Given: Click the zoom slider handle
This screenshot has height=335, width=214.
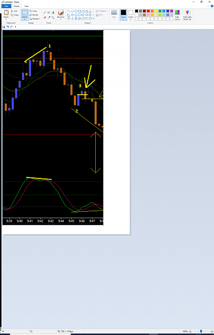Looking at the screenshot, I should (x=201, y=331).
